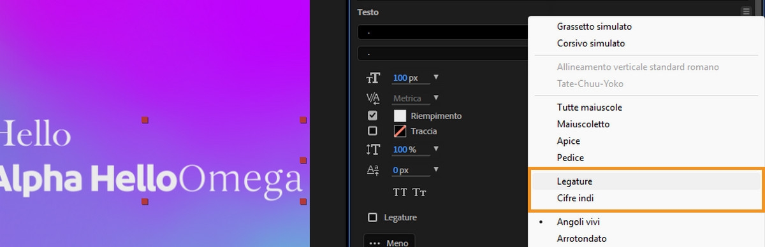
Task: Toggle the all caps TT button
Action: 400,192
